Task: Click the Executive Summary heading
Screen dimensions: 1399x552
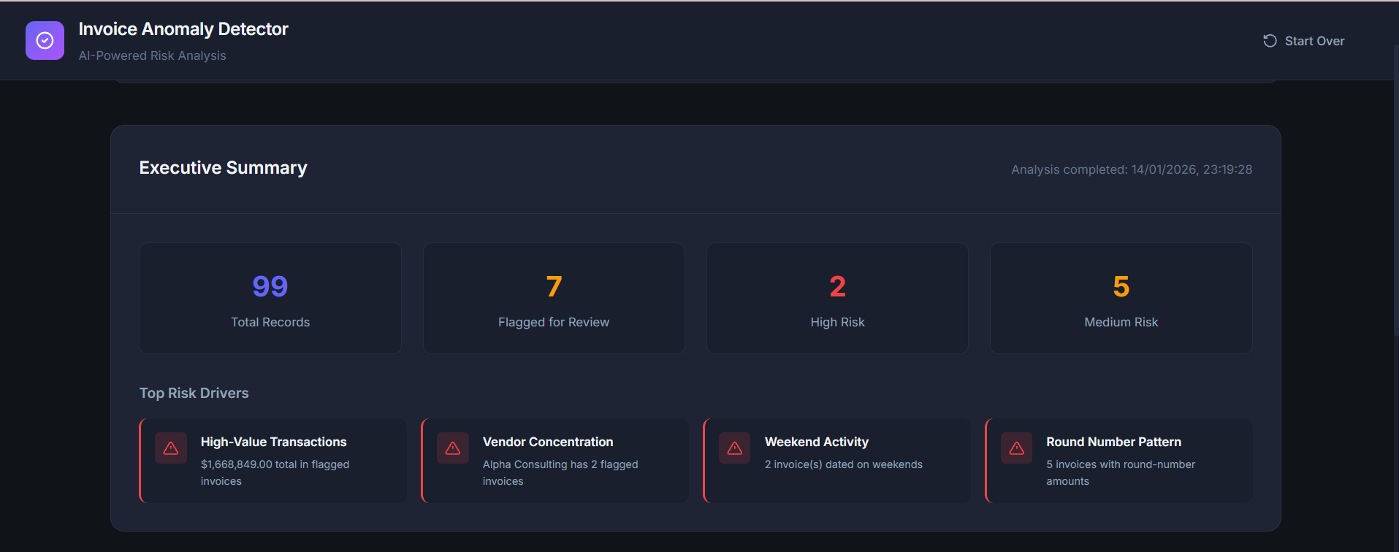Action: coord(223,168)
